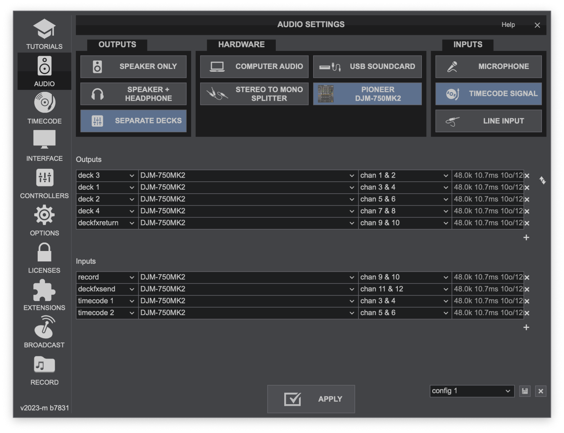Enable Line Input option
Screen dimensions: 564x433
point(489,121)
